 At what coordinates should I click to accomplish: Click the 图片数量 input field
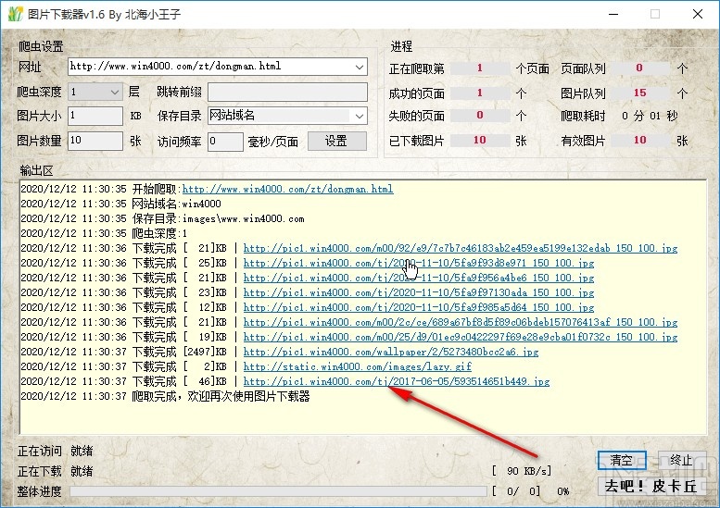click(x=95, y=141)
